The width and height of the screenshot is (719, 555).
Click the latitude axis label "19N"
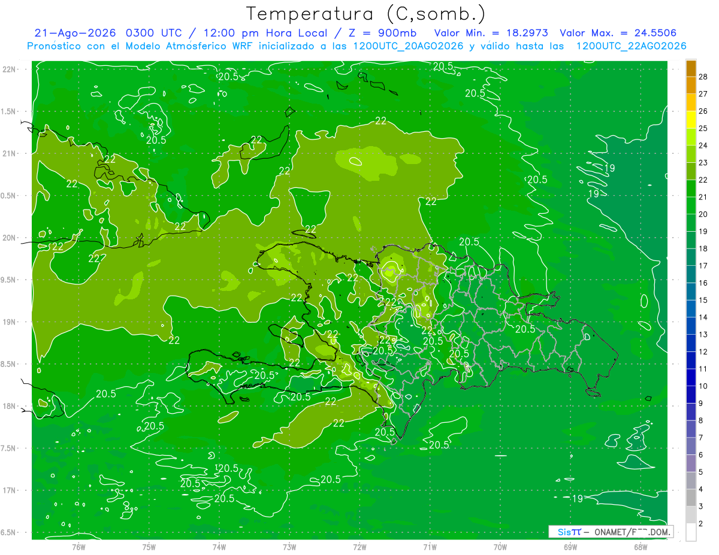pos(10,322)
